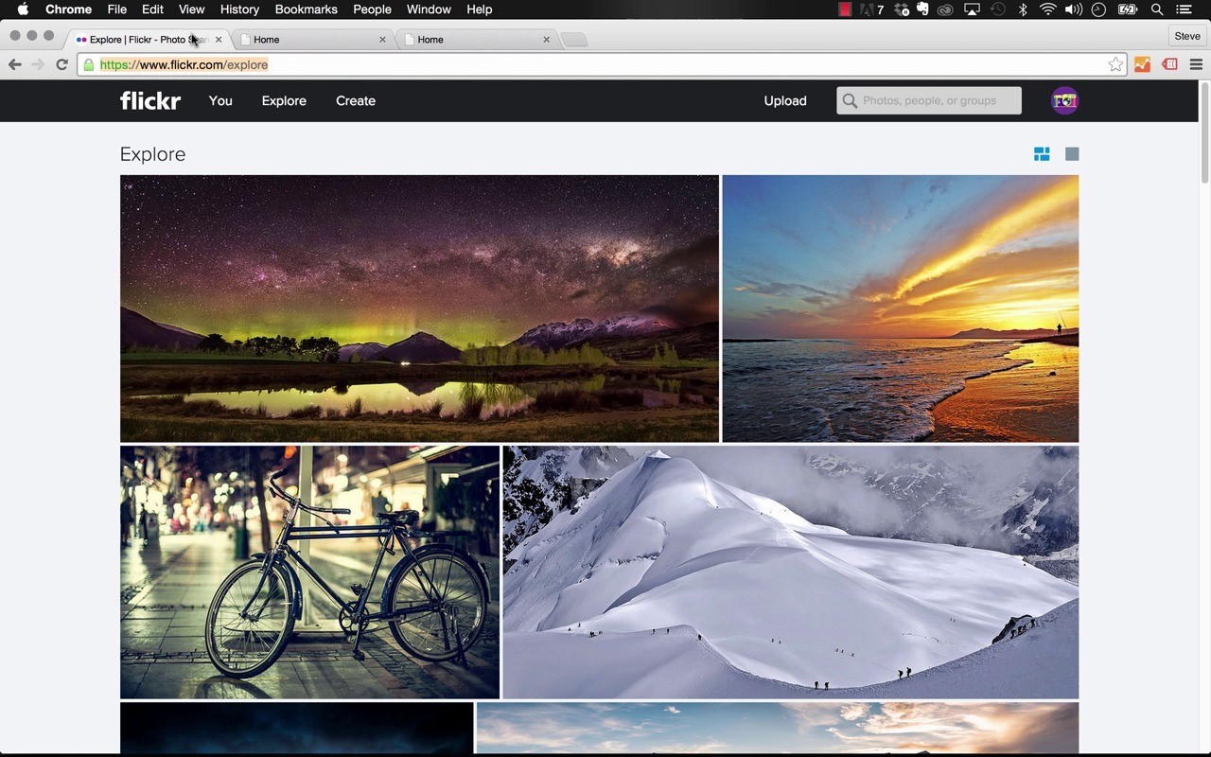Open the Dropbox menu bar icon
This screenshot has width=1211, height=757.
click(x=902, y=9)
